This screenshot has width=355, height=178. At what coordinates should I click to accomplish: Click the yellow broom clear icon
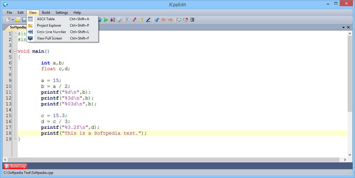click(141, 20)
